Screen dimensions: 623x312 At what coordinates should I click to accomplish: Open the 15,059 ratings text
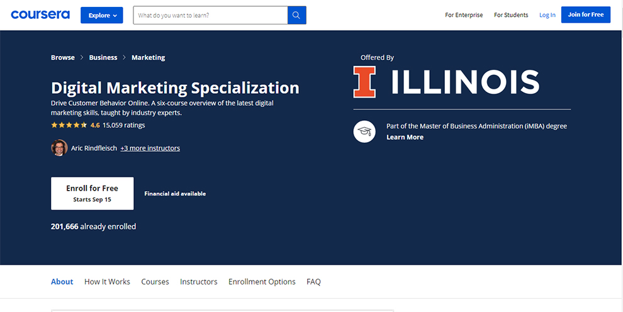(123, 125)
